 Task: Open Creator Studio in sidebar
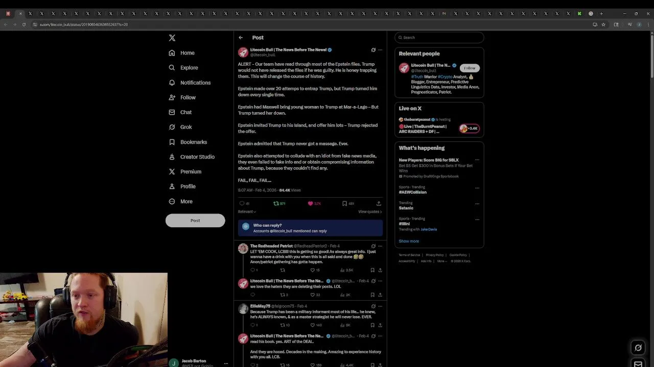(192, 157)
